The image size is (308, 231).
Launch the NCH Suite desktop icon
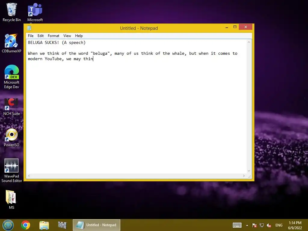click(12, 107)
